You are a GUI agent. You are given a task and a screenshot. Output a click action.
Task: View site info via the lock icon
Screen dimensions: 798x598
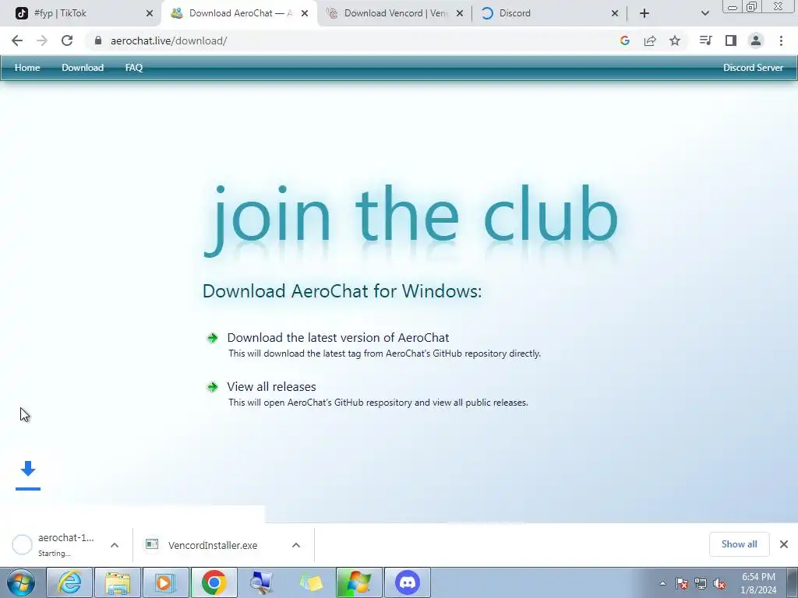(x=98, y=40)
